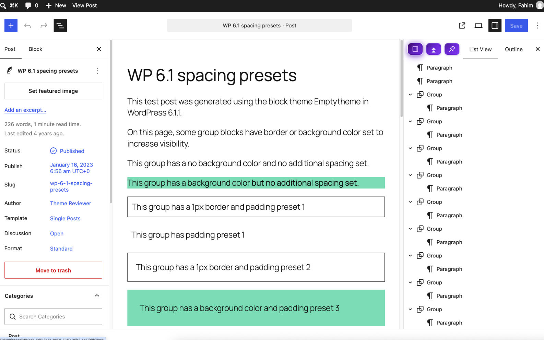Open the Published status dropdown
The height and width of the screenshot is (340, 544).
click(68, 151)
